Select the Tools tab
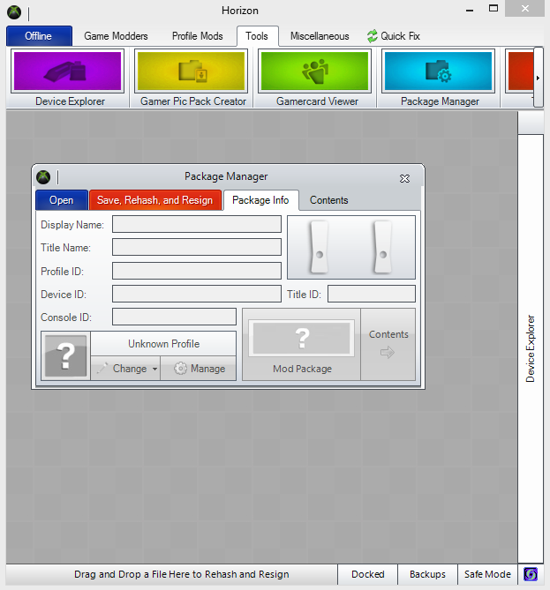Image resolution: width=550 pixels, height=590 pixels. (257, 36)
